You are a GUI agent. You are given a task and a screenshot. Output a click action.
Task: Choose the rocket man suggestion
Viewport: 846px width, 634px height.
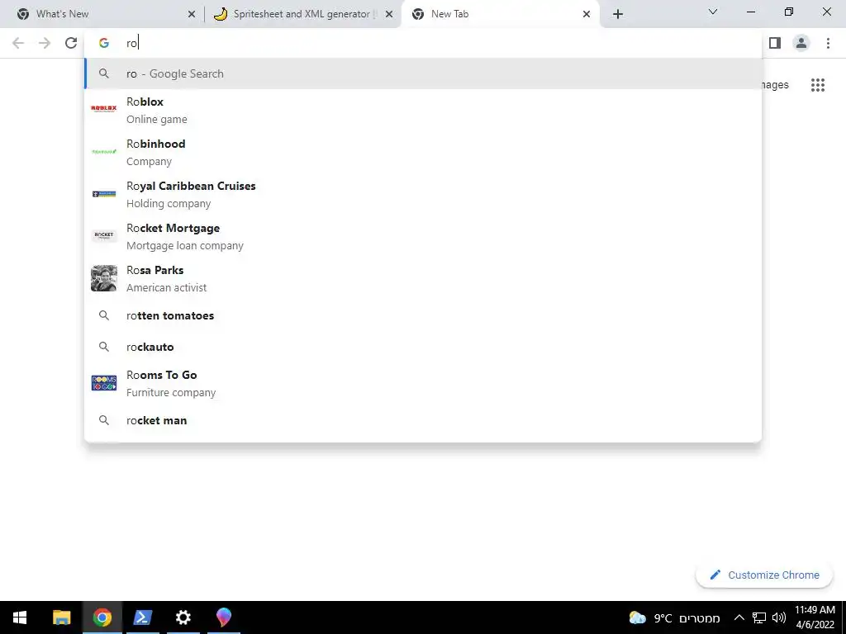tap(423, 420)
